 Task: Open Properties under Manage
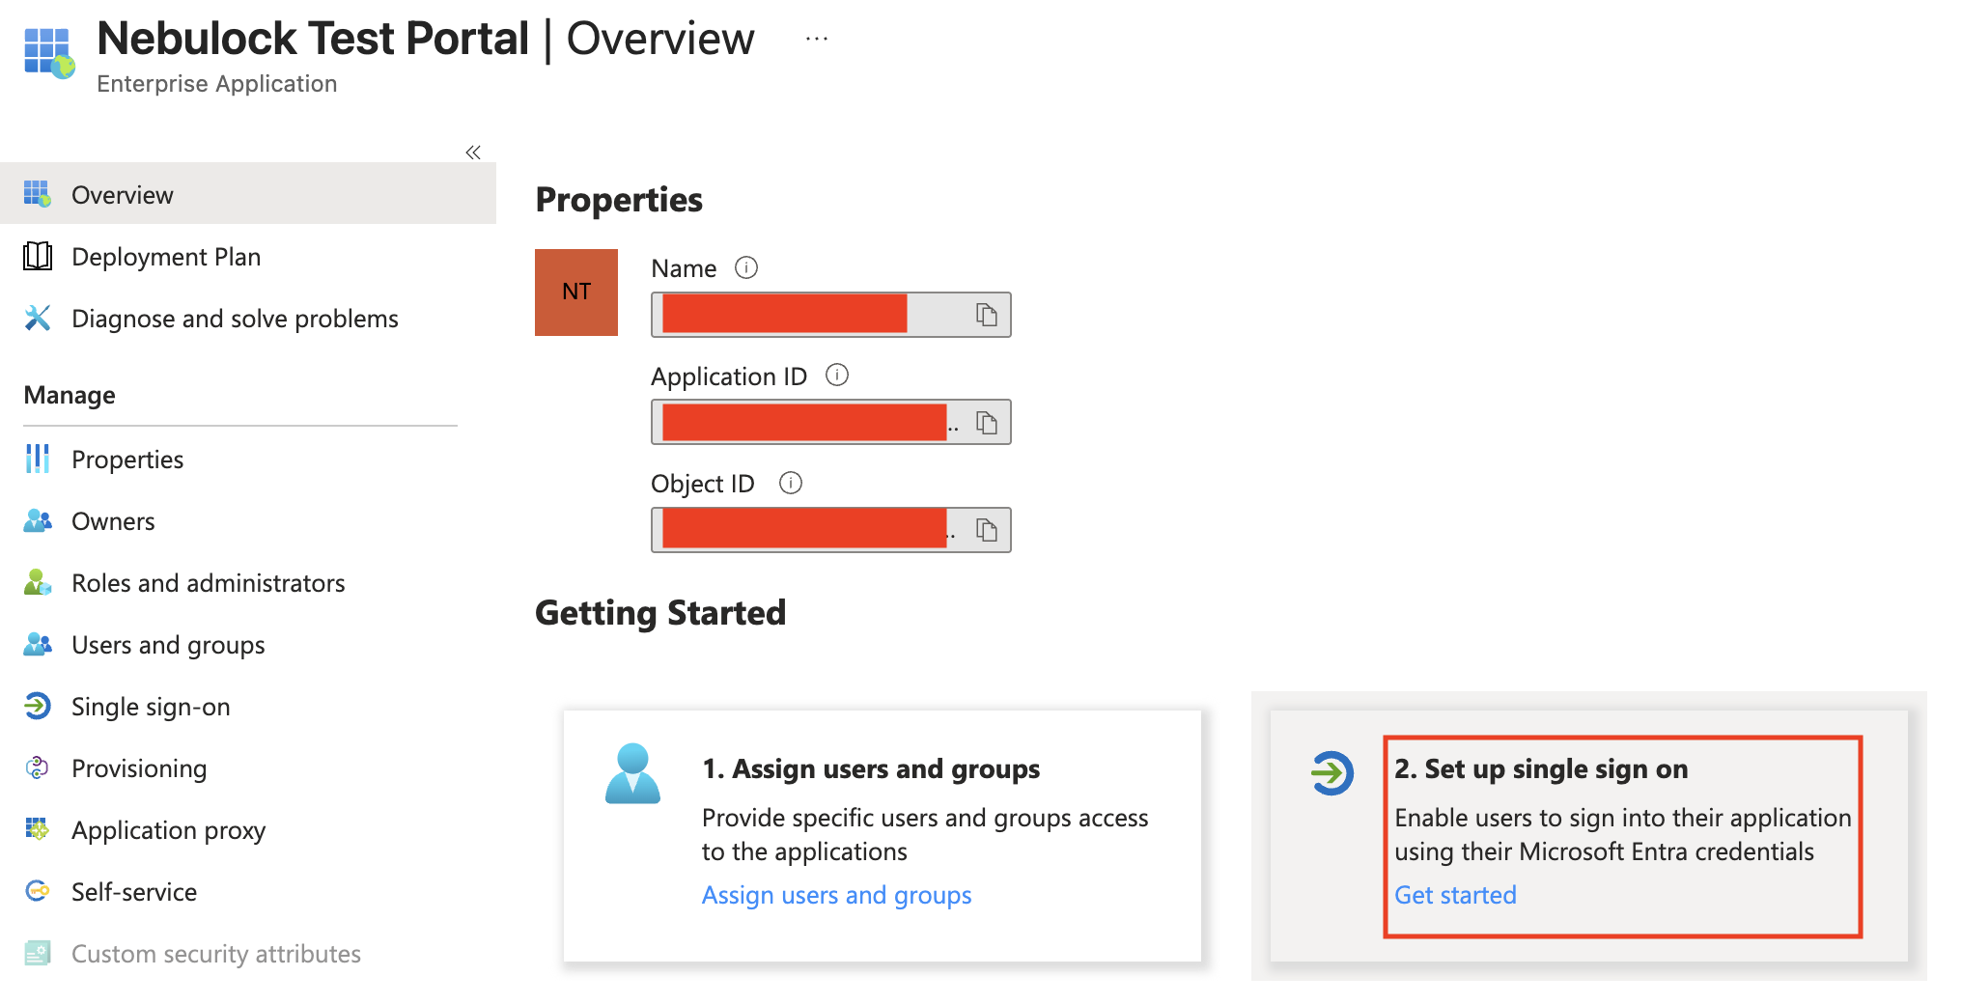pos(127,460)
